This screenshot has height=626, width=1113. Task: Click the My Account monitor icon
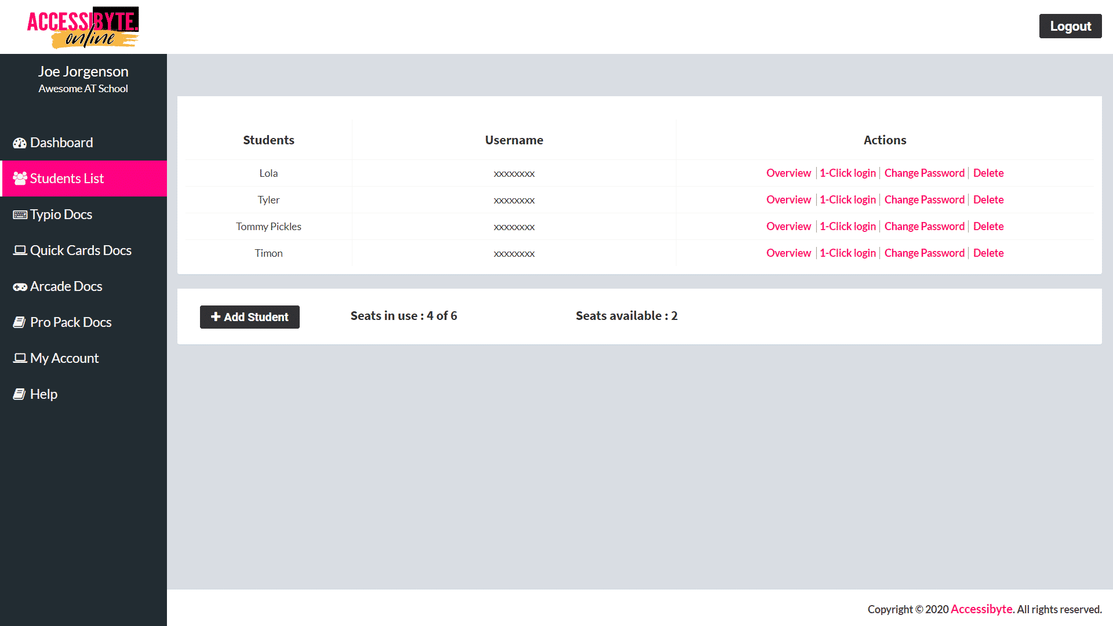click(20, 358)
